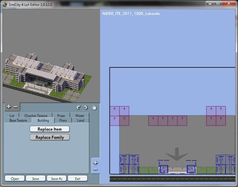This screenshot has width=238, height=187.
Task: Click the NDEX_ITS_2011_1000_Lakeside lot title
Action: pyautogui.click(x=131, y=13)
